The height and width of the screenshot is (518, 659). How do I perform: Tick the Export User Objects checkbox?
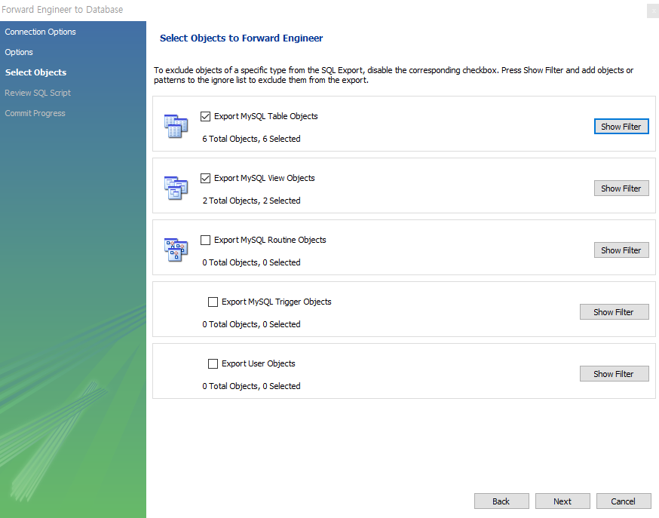(213, 363)
